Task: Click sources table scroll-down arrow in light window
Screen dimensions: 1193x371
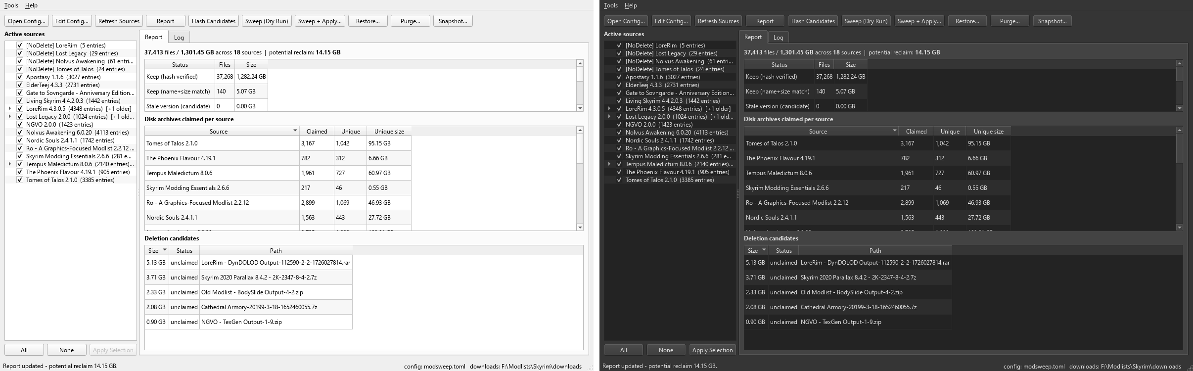Action: 580,227
